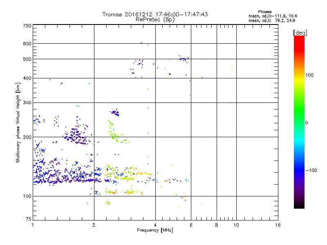Click the 'Frequency [MHz]' axis title

pos(155,230)
